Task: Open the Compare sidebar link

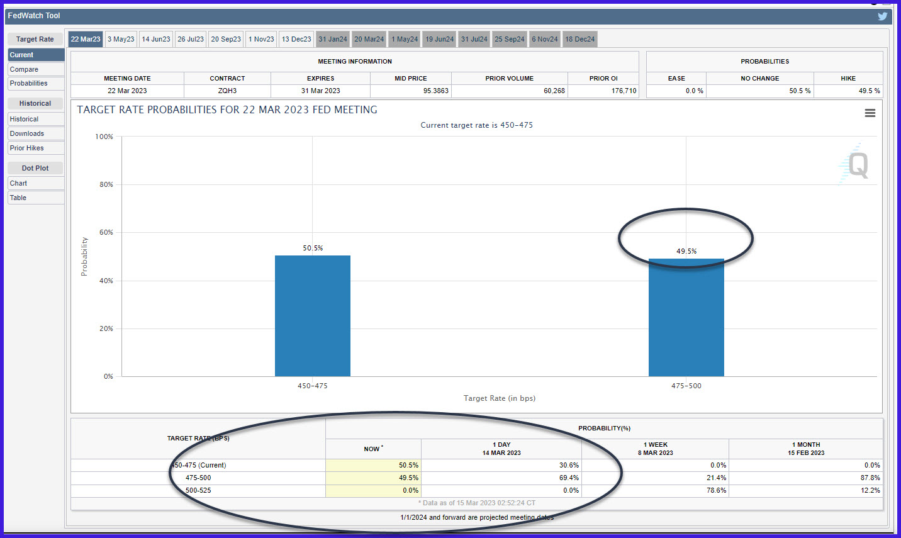Action: (x=36, y=69)
